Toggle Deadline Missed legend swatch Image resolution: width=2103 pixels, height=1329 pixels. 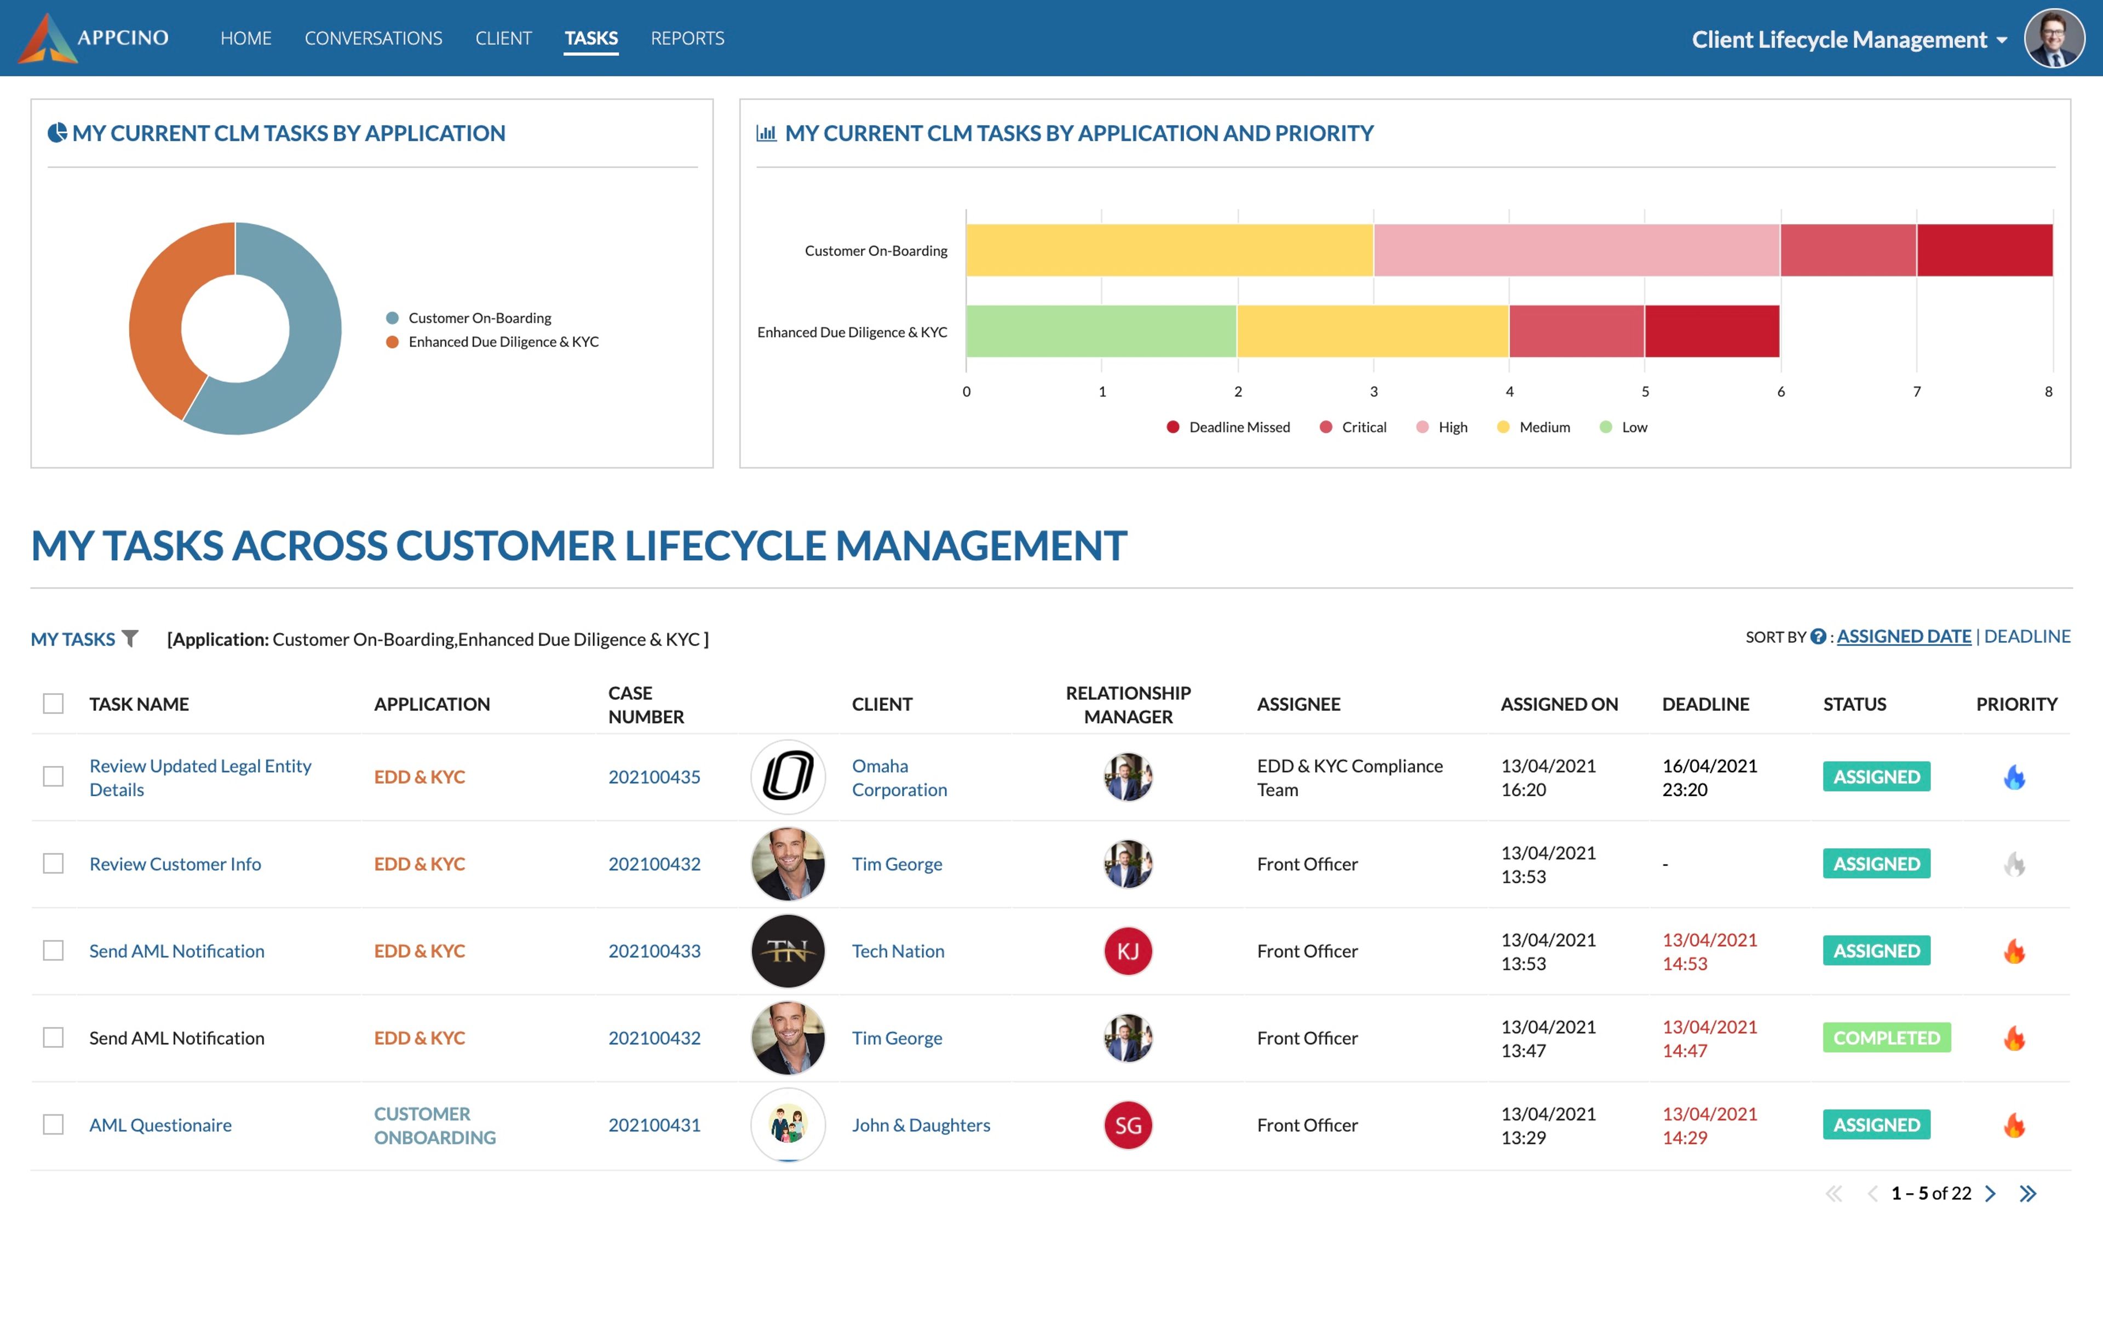coord(1173,427)
